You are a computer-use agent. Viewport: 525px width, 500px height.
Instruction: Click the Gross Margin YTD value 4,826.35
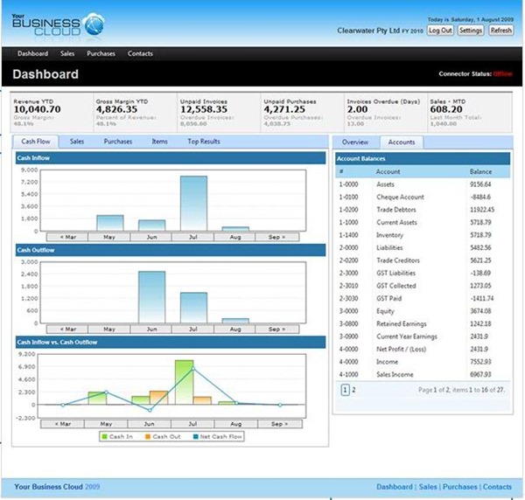click(116, 109)
